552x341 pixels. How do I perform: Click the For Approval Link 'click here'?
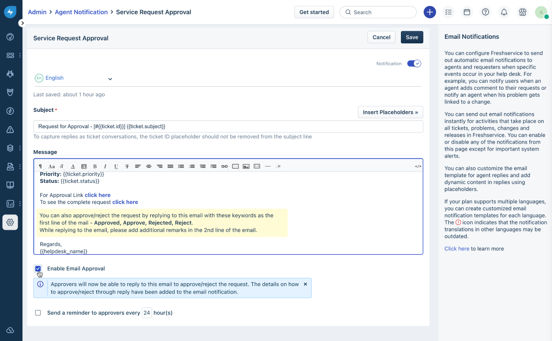pos(98,195)
